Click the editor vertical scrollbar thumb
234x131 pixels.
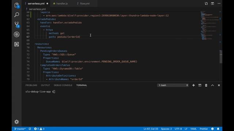click(221, 57)
